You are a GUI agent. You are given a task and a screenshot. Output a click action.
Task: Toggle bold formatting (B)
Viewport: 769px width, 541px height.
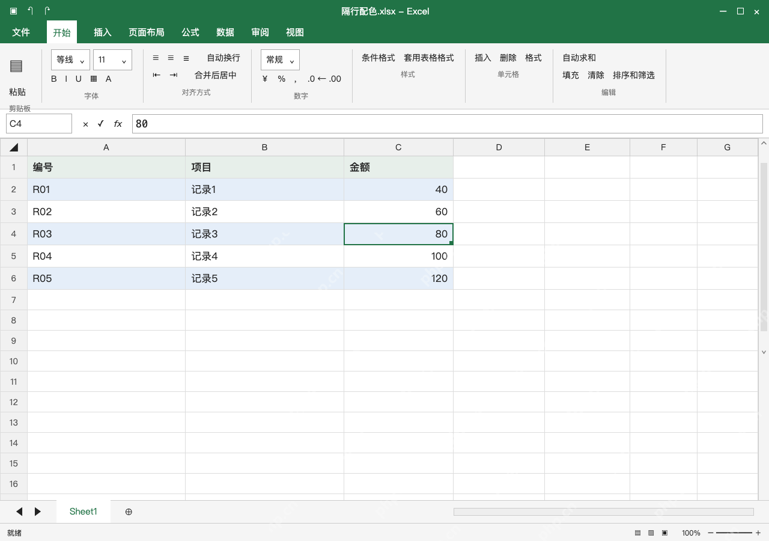tap(54, 79)
